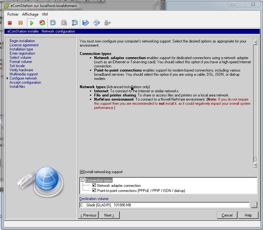Click the floppy drive connect icon

click(85, 23)
